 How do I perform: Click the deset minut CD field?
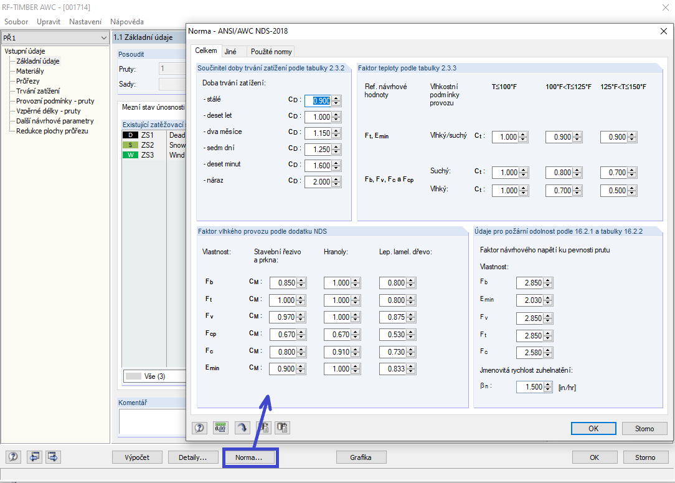[318, 165]
